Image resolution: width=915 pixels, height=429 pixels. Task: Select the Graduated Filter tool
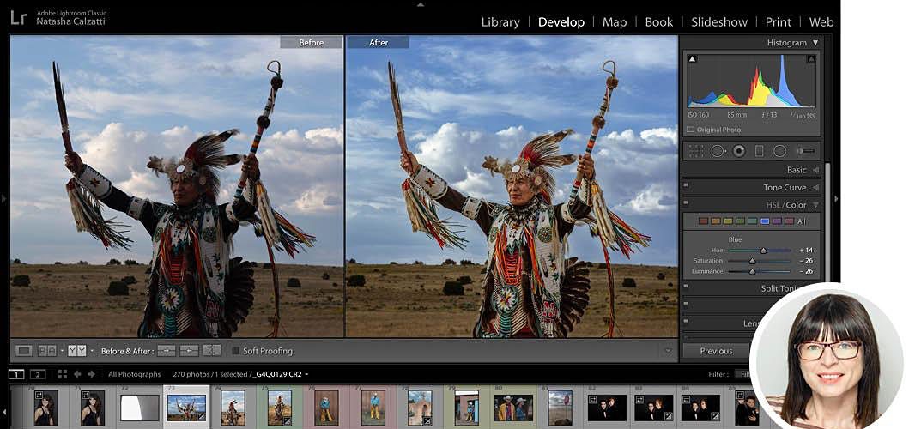759,151
